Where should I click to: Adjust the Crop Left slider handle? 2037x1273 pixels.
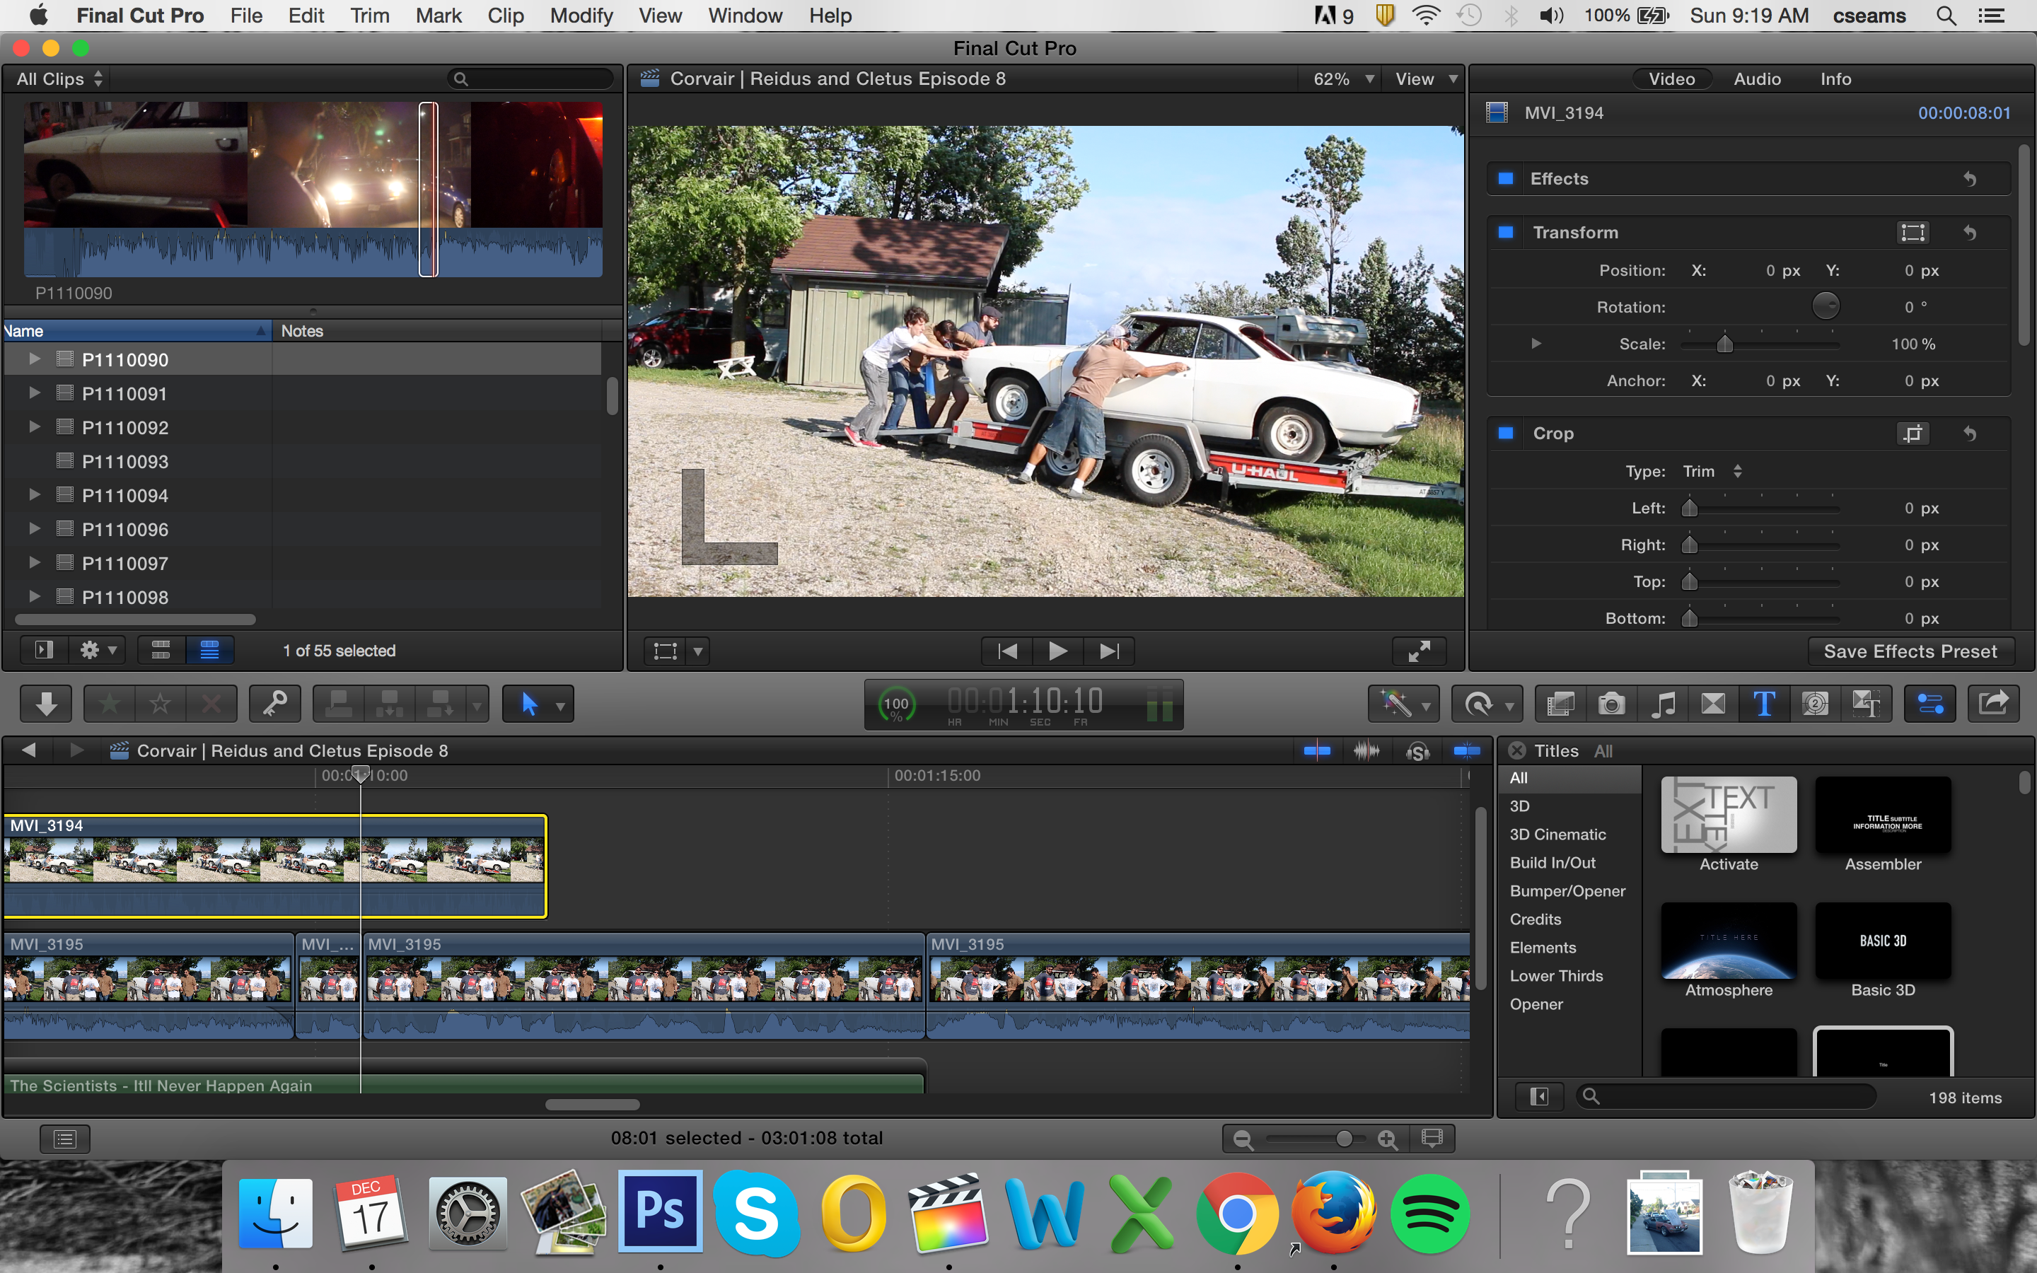(x=1689, y=508)
